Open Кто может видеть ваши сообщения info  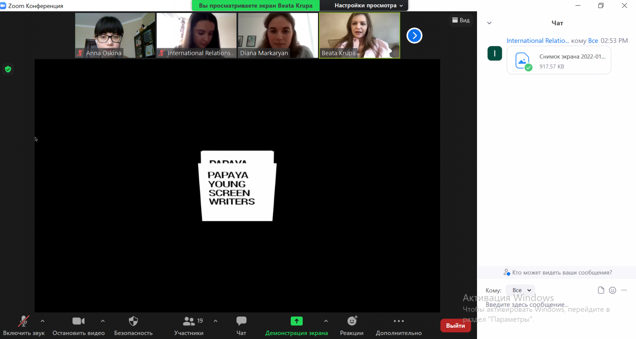tap(558, 273)
